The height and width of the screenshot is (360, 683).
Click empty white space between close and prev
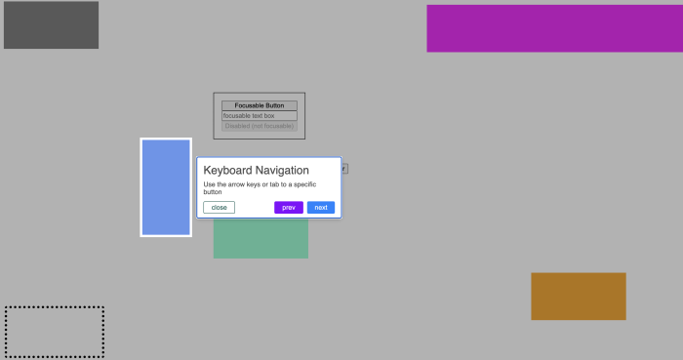point(255,207)
